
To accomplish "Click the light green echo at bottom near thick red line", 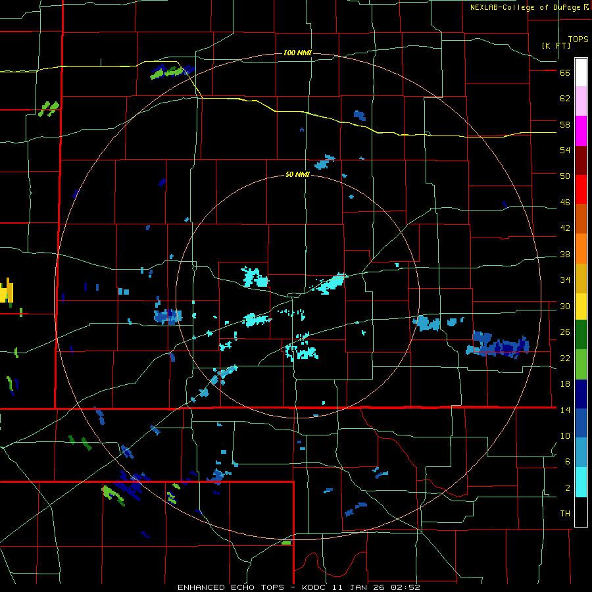I will tap(286, 543).
